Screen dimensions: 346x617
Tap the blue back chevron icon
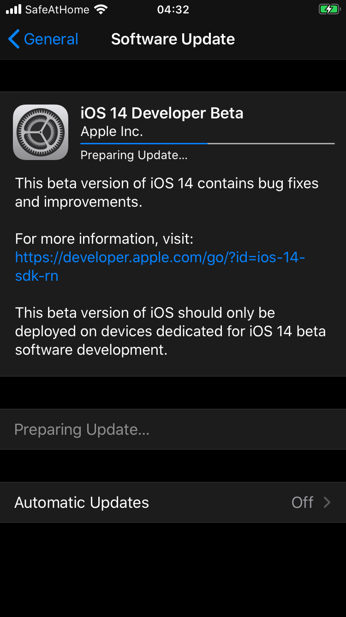click(14, 39)
